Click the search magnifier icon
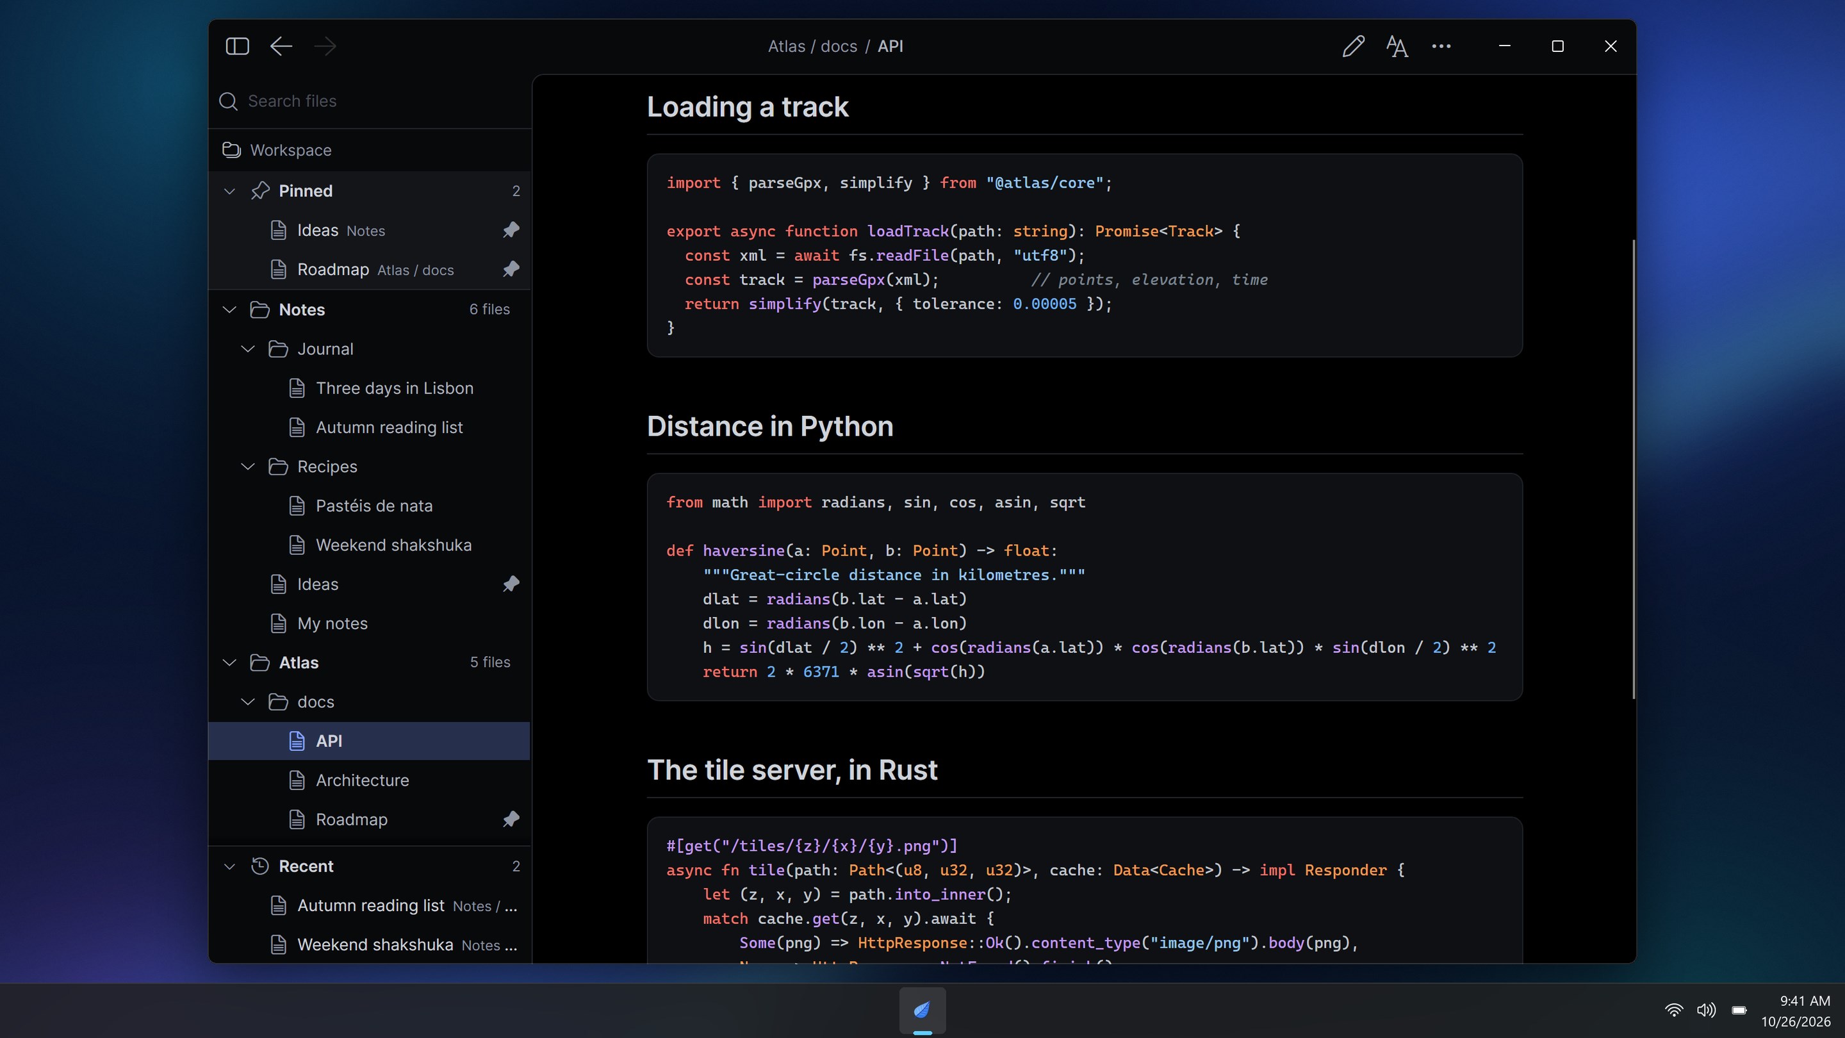 tap(229, 101)
